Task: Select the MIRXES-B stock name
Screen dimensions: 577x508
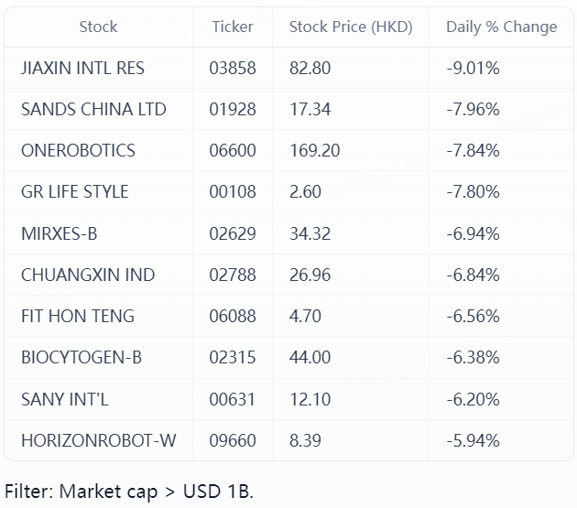Action: [x=59, y=234]
